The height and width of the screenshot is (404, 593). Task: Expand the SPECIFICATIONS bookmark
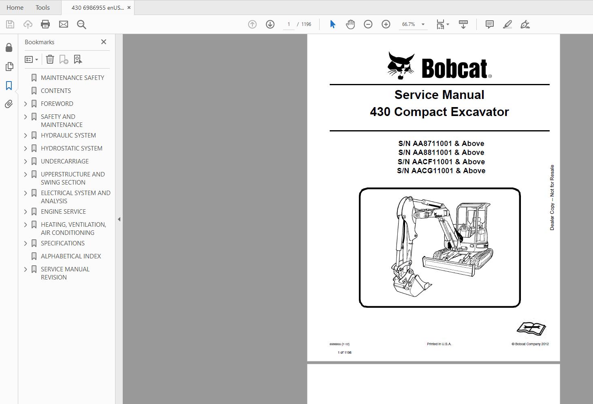click(26, 243)
